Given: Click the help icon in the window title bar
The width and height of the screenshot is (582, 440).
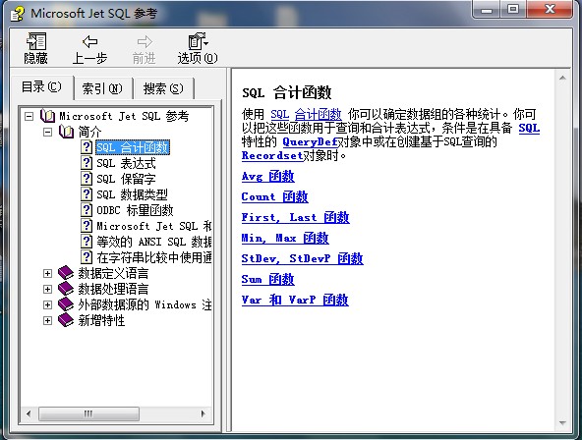Looking at the screenshot, I should (17, 14).
